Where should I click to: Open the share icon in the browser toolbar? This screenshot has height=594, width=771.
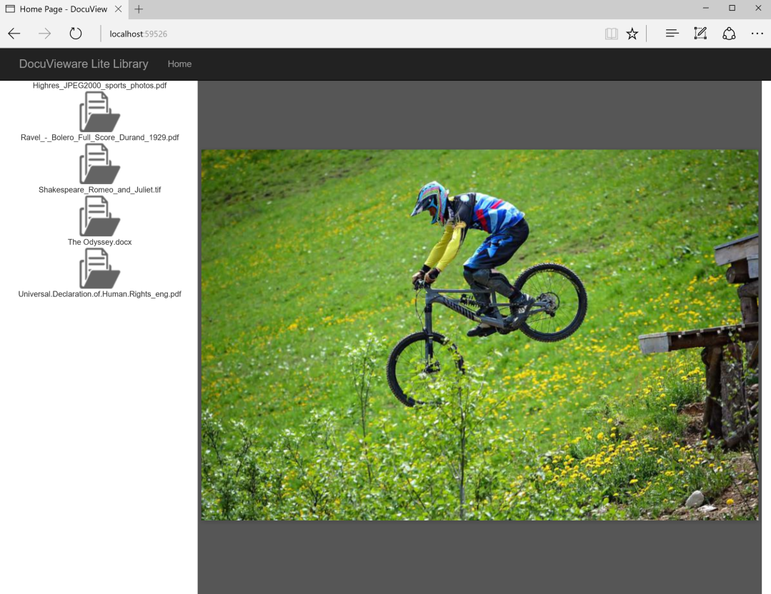coord(729,34)
